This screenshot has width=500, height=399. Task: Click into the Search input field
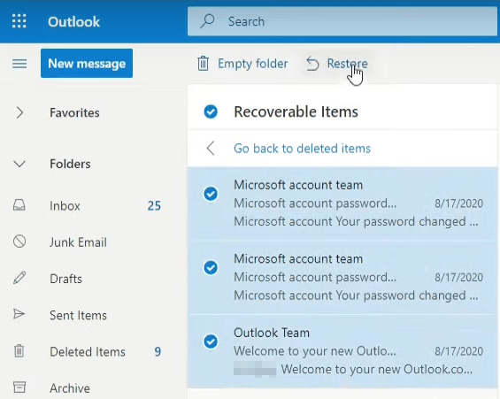point(342,21)
